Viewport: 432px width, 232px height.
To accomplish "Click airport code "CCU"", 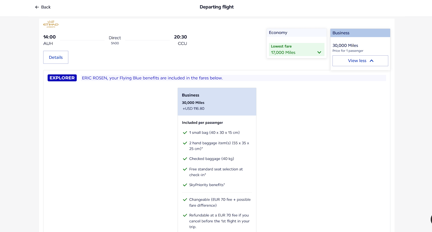I will (x=182, y=43).
